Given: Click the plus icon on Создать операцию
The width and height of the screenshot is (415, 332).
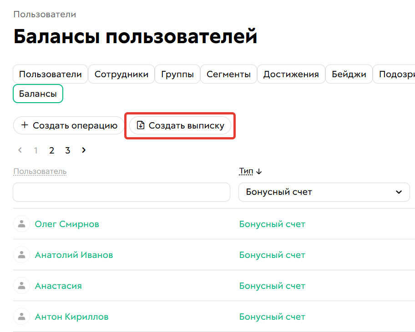Looking at the screenshot, I should pos(25,125).
